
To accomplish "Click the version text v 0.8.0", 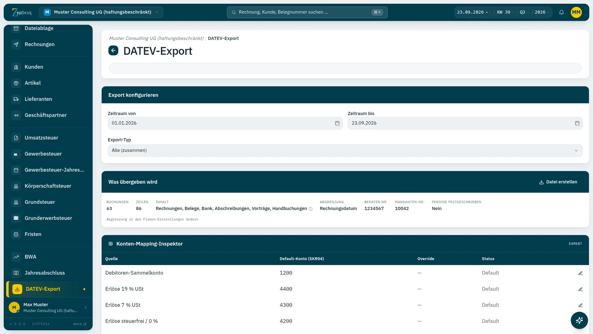I will (x=17, y=324).
